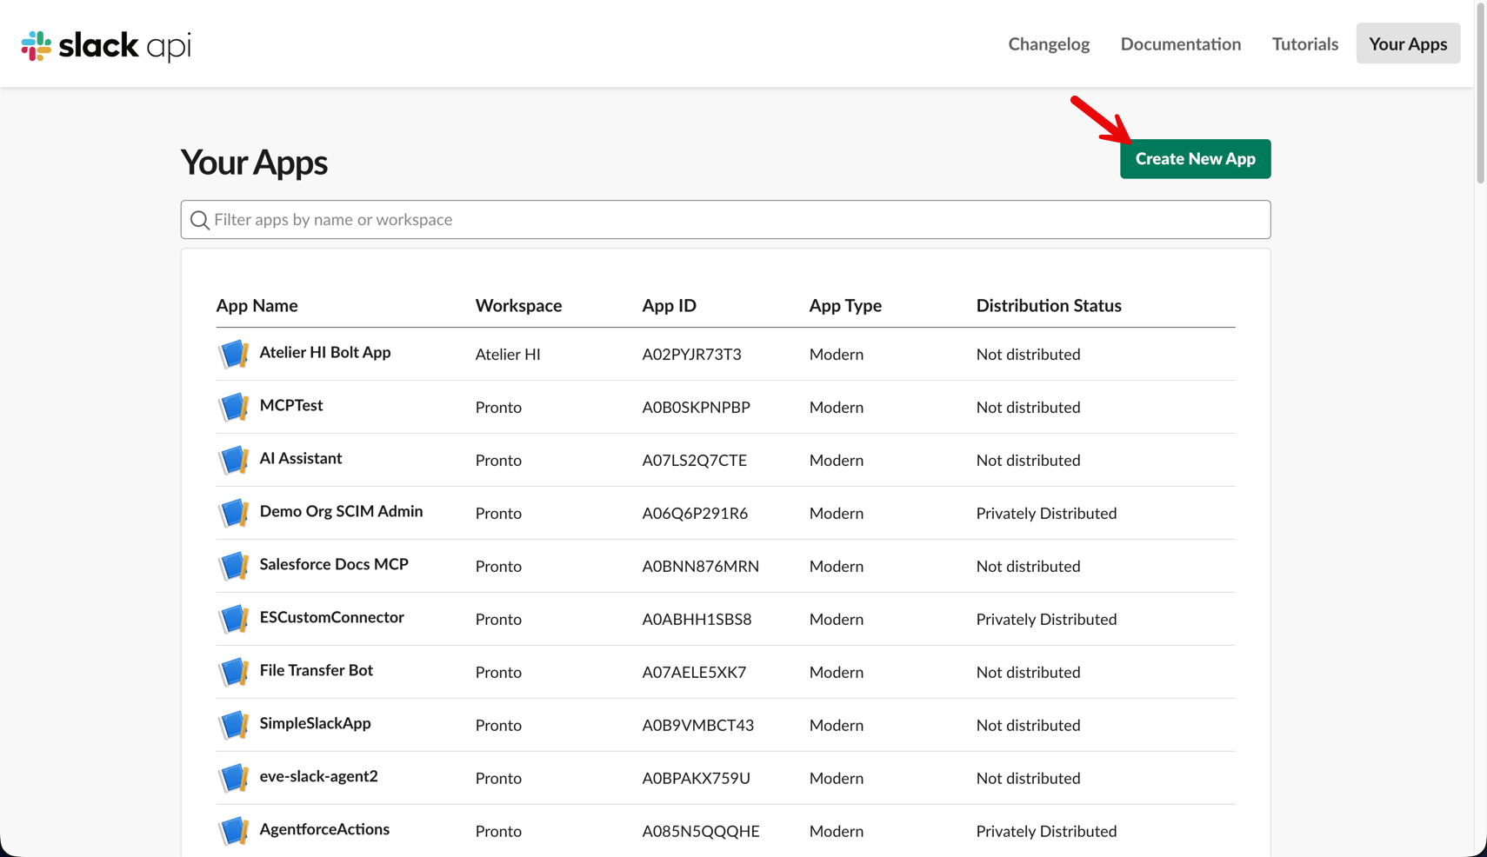Open the Changelog menu item

1049,43
